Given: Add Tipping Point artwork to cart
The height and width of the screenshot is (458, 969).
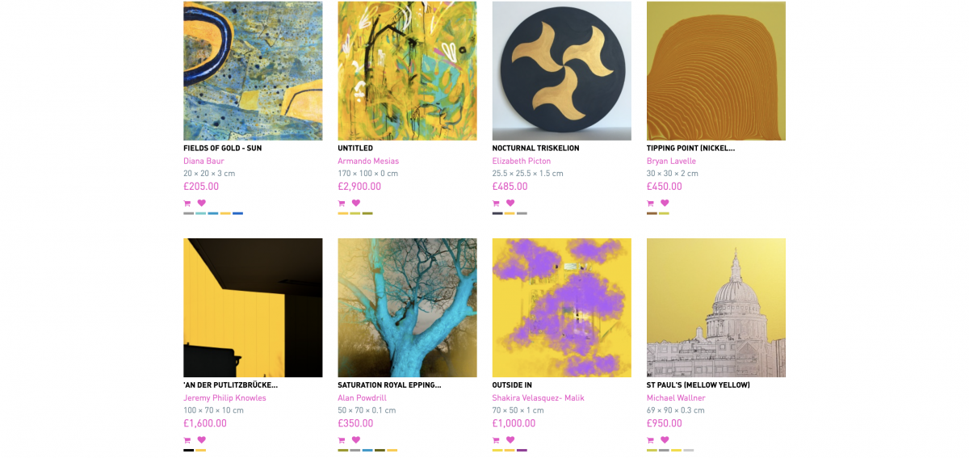Looking at the screenshot, I should (x=651, y=204).
